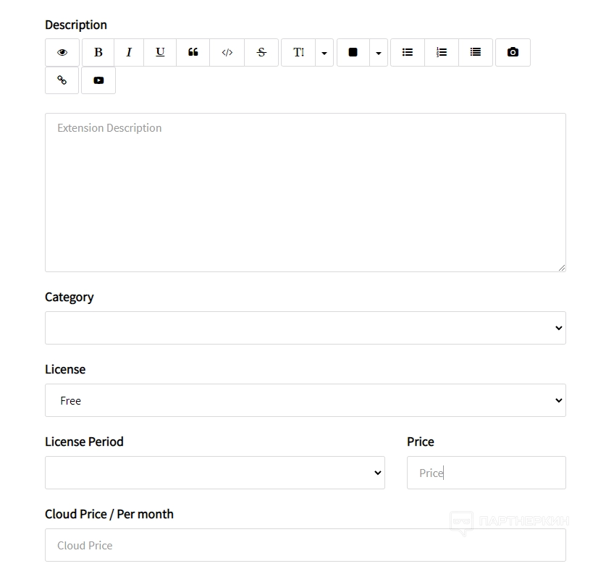Click the text size button

pyautogui.click(x=298, y=53)
